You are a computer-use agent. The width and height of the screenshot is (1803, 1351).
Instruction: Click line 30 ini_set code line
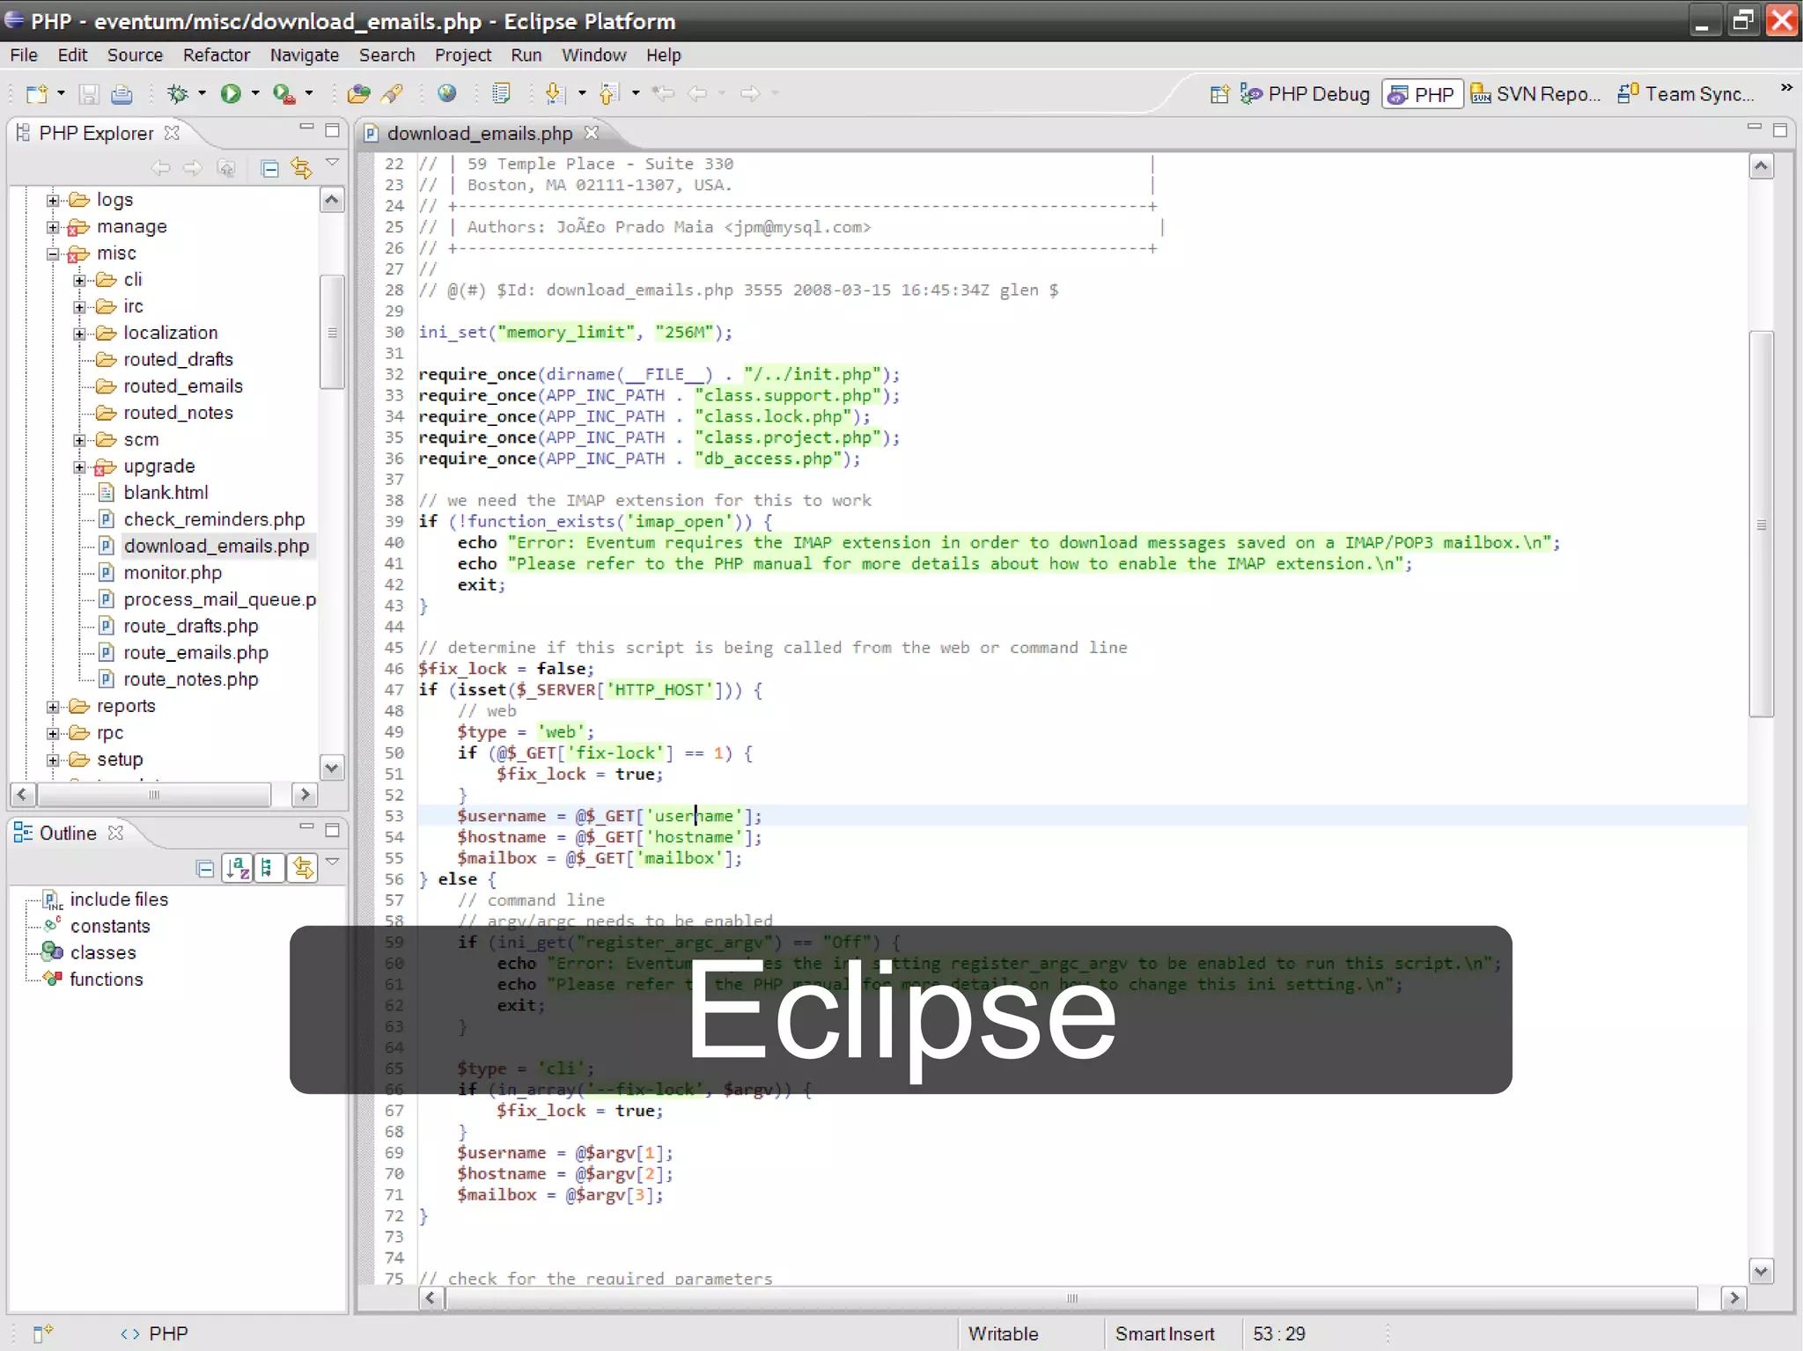pyautogui.click(x=575, y=332)
